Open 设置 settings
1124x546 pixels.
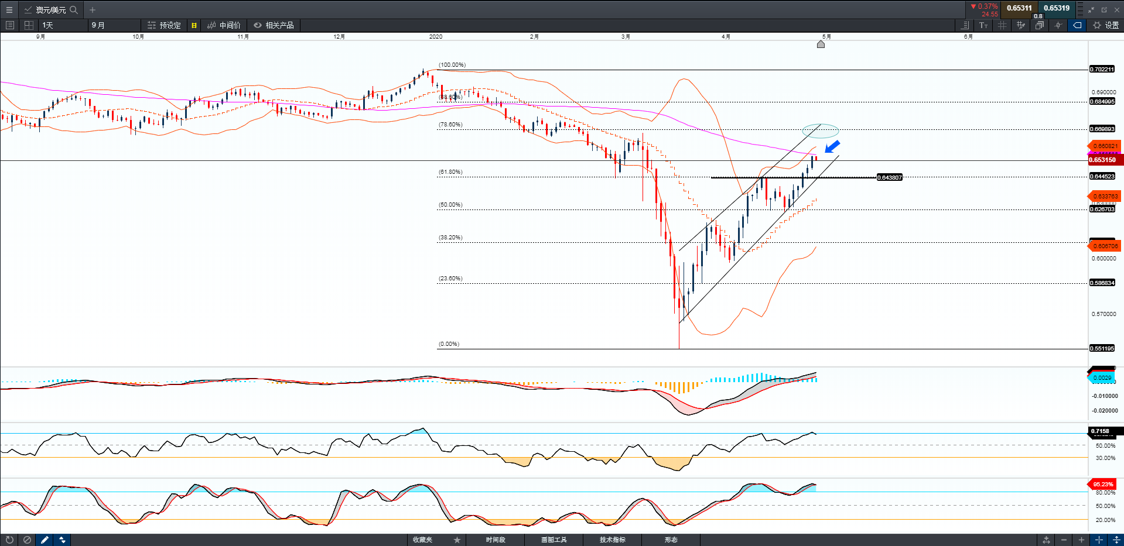pos(1106,25)
